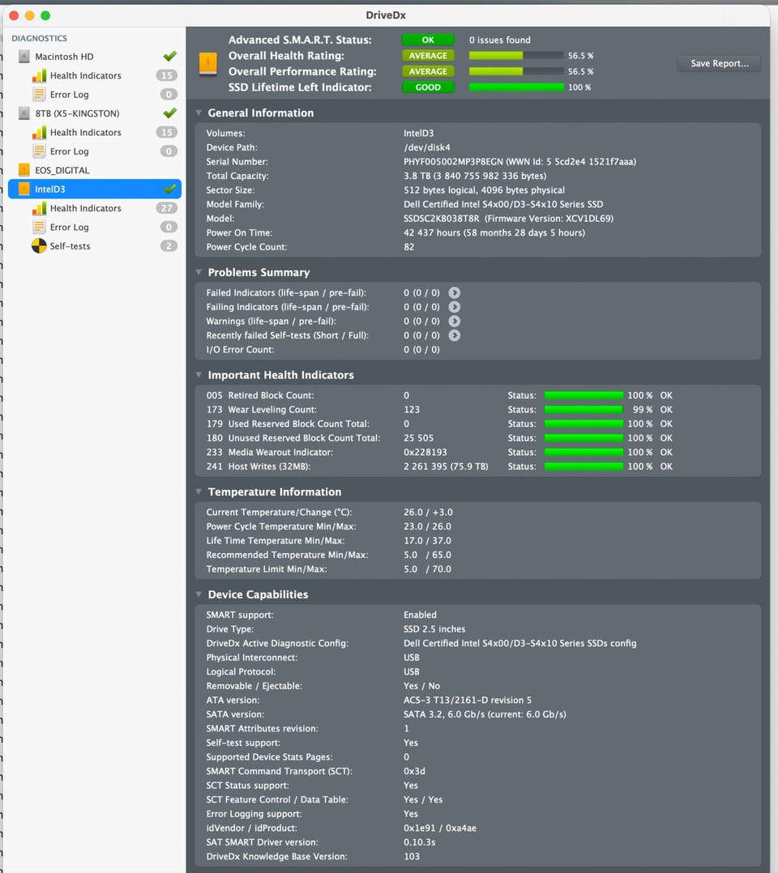Image resolution: width=778 pixels, height=873 pixels.
Task: Click the Wear Leveling Count status bar
Action: tap(583, 409)
